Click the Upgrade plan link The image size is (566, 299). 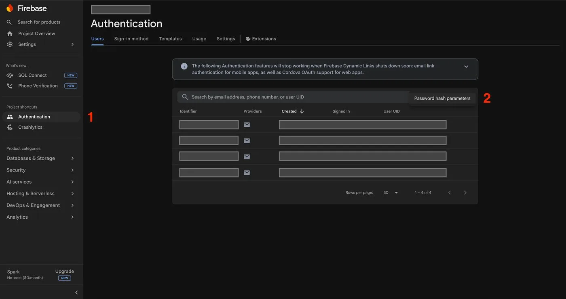coord(65,272)
